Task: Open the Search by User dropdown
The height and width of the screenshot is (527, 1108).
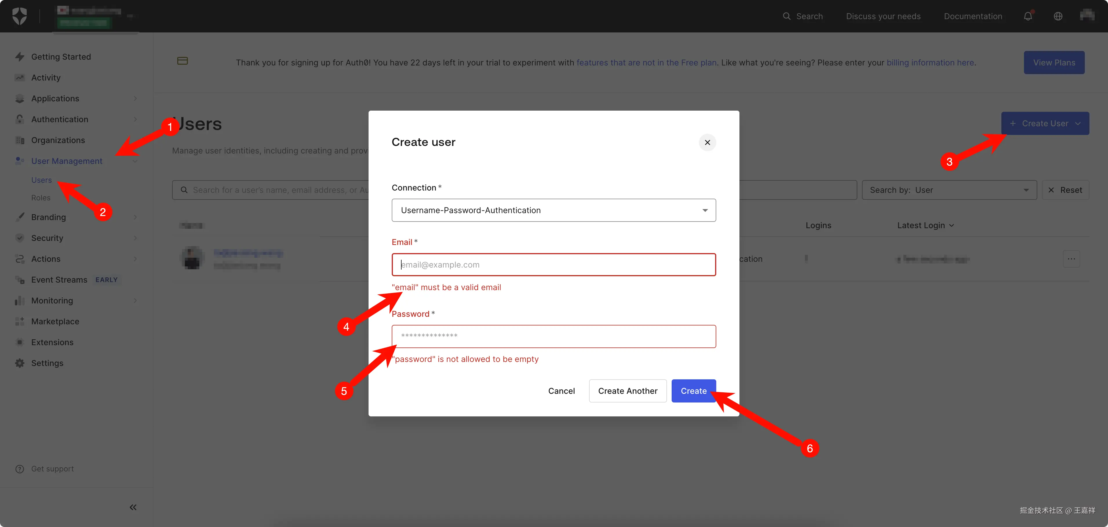Action: coord(949,190)
